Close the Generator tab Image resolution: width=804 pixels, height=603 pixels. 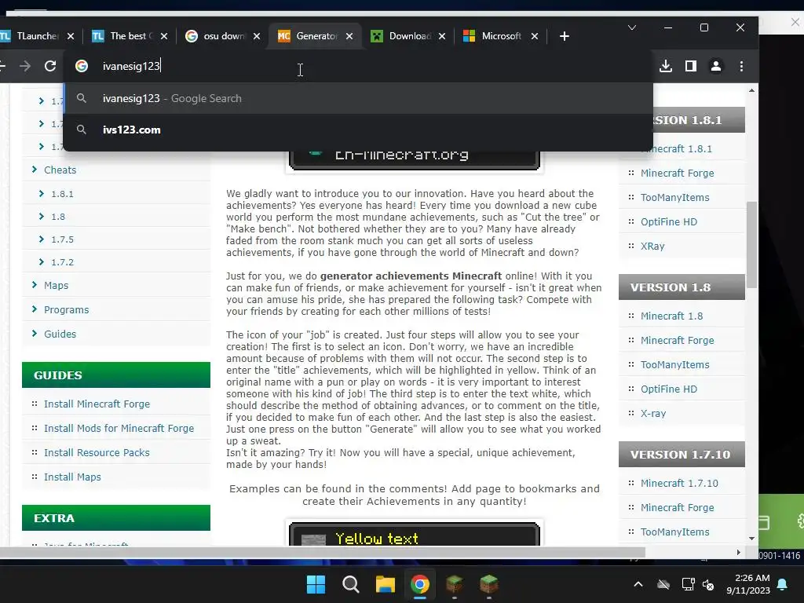(x=349, y=36)
